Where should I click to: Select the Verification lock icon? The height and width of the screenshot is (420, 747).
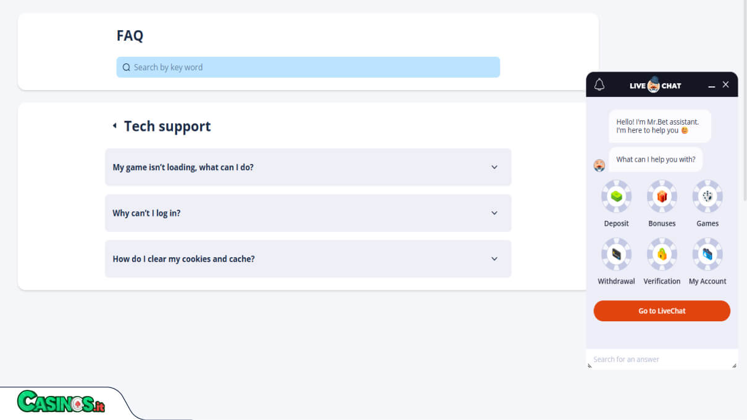pyautogui.click(x=662, y=254)
